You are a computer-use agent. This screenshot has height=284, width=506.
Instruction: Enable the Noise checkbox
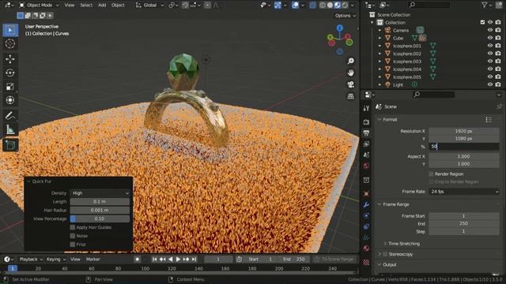(73, 236)
